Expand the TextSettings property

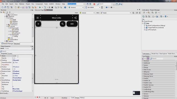(x=1, y=91)
